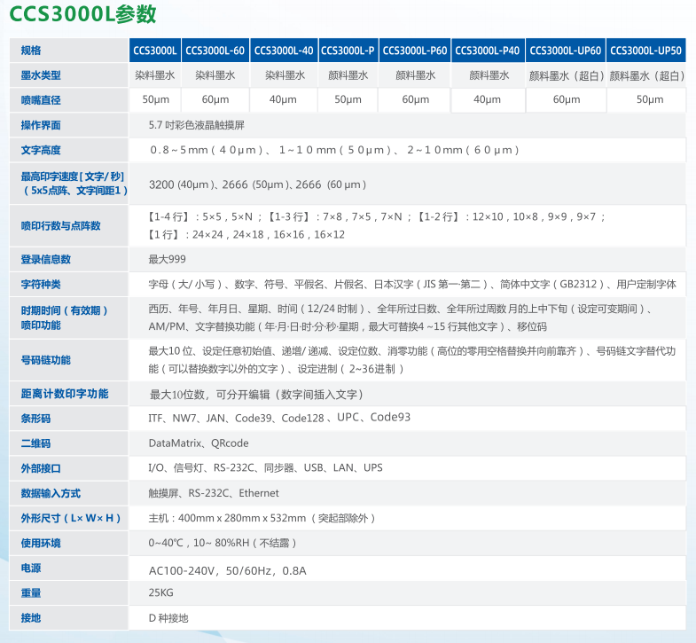This screenshot has height=643, width=696.
Task: Click the 25KG weight value
Action: coord(160,592)
